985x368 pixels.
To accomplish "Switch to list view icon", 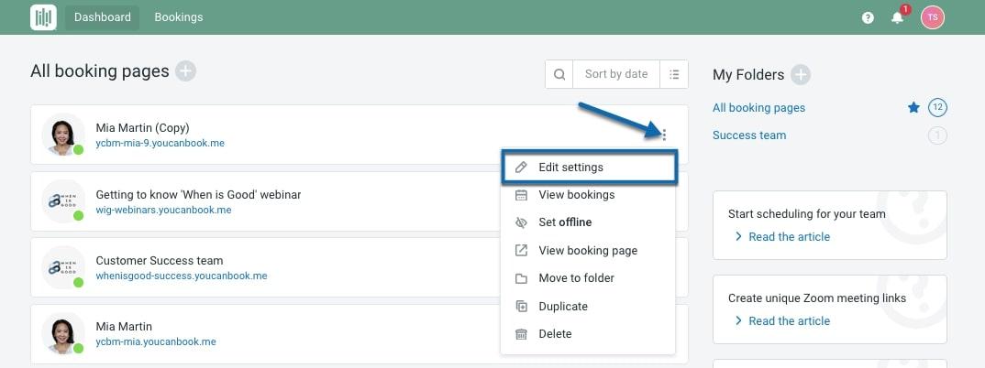I will 674,75.
